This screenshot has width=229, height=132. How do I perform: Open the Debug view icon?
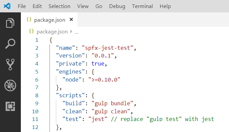pos(10,86)
